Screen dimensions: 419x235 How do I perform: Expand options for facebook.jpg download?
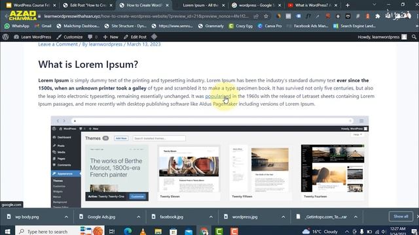(x=211, y=217)
